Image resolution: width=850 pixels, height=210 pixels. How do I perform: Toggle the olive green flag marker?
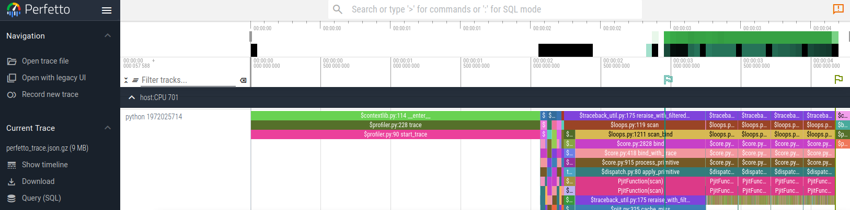(838, 79)
